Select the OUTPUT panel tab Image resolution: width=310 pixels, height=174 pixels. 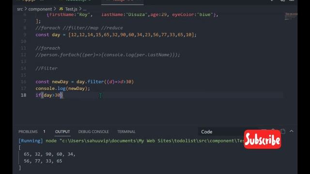[62, 131]
